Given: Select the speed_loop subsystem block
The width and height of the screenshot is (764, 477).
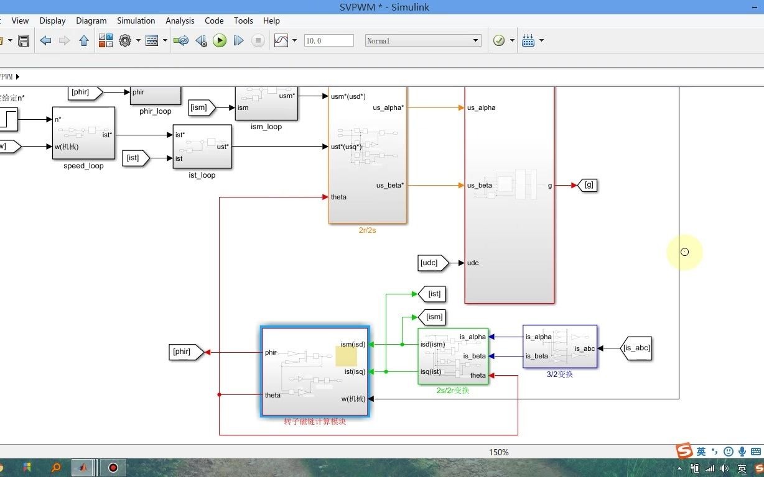Looking at the screenshot, I should tap(83, 133).
